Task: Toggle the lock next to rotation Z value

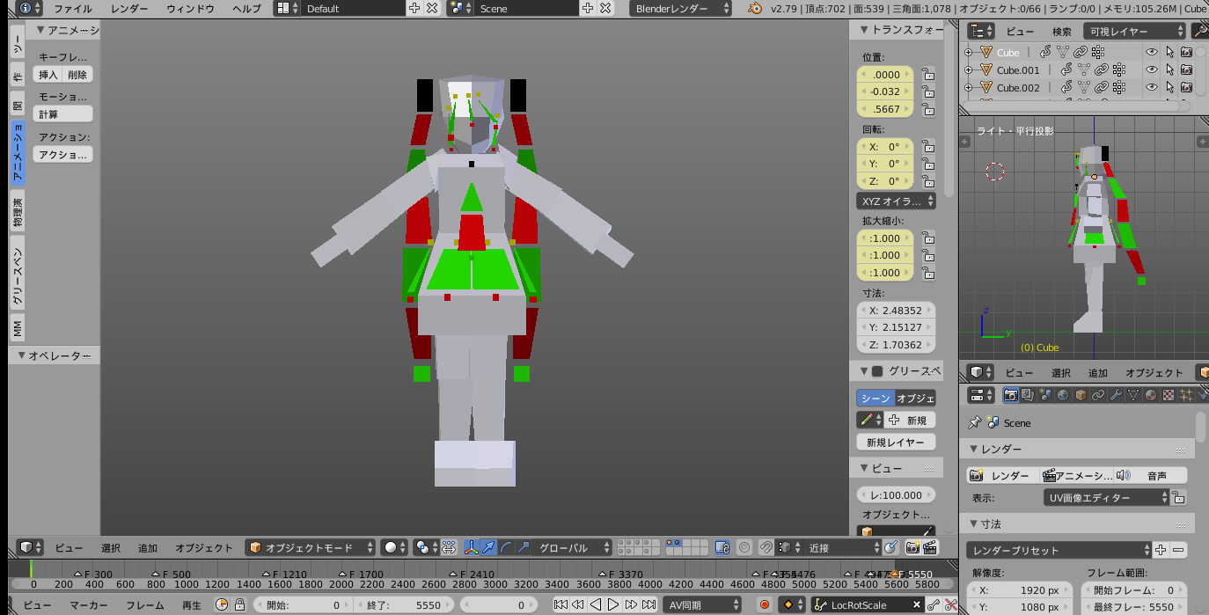Action: point(927,180)
